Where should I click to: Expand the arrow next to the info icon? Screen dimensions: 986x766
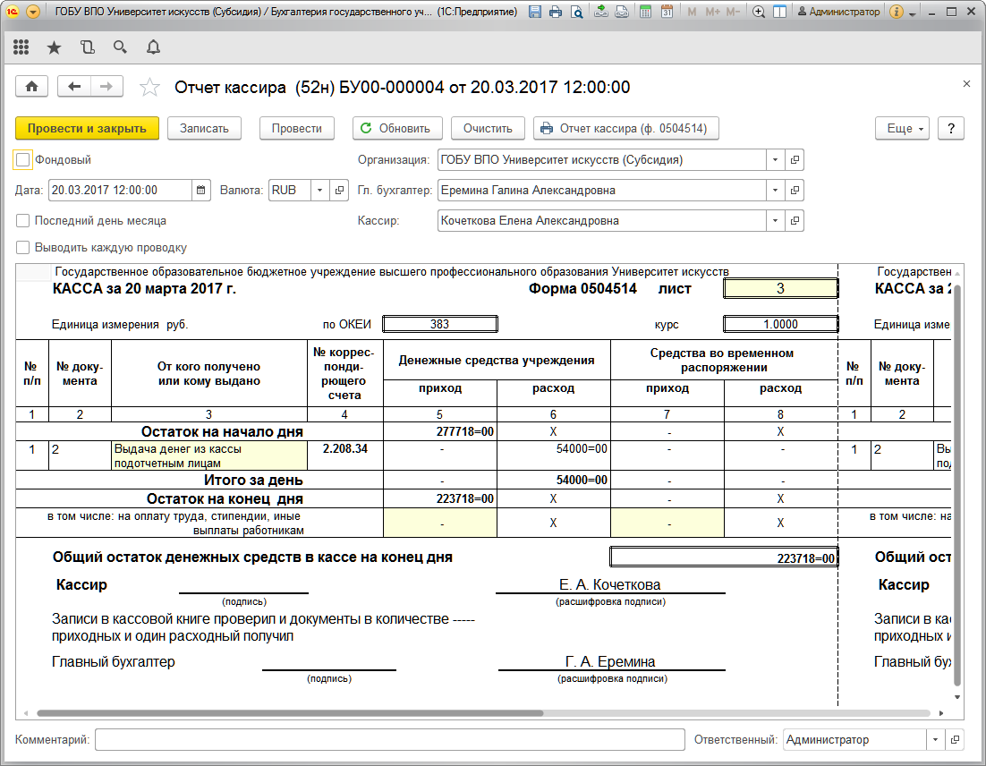click(912, 13)
